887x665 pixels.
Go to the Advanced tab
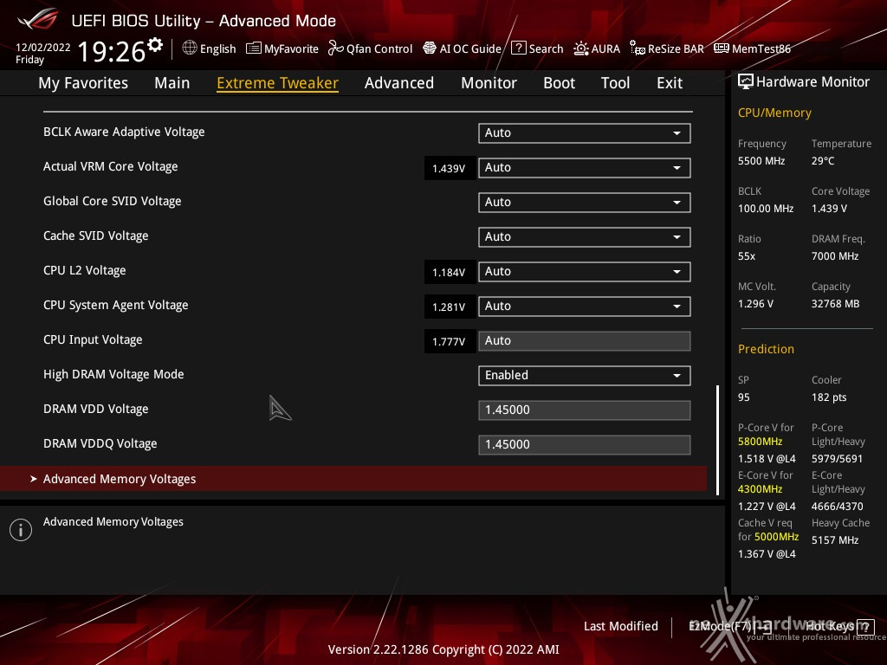coord(399,83)
